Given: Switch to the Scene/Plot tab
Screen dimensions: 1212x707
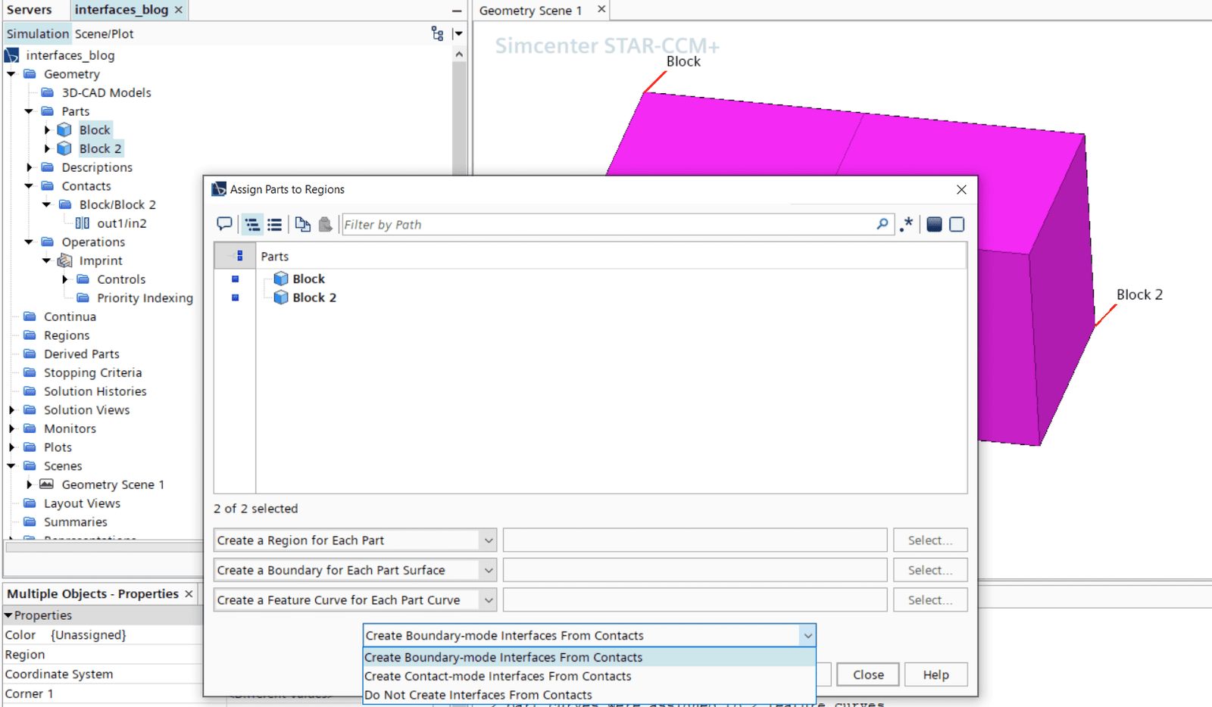Looking at the screenshot, I should [x=104, y=33].
